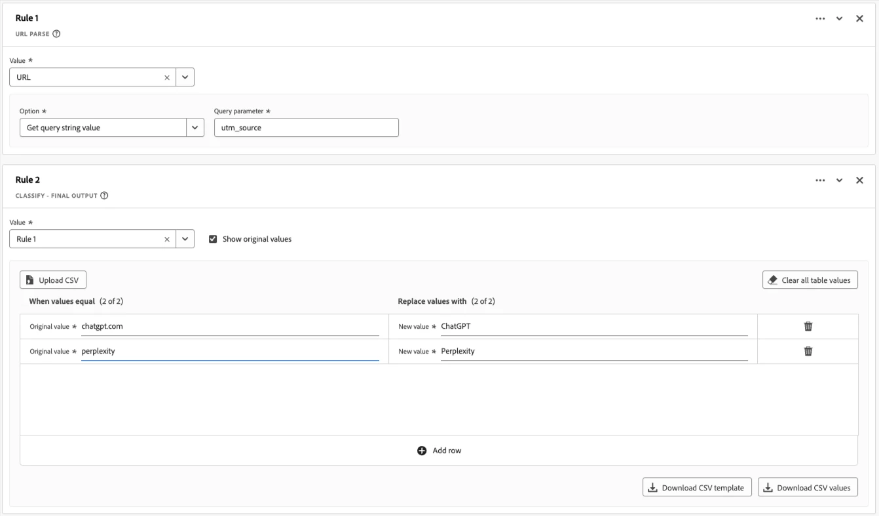Click Replace values with column header

(x=432, y=301)
